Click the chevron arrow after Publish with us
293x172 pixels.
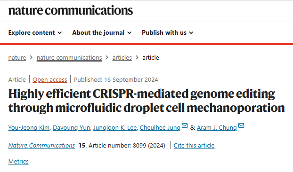coord(191,33)
